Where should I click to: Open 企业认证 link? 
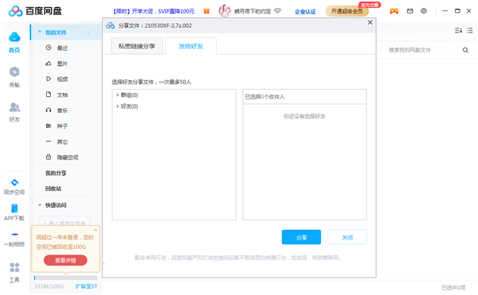pyautogui.click(x=305, y=12)
